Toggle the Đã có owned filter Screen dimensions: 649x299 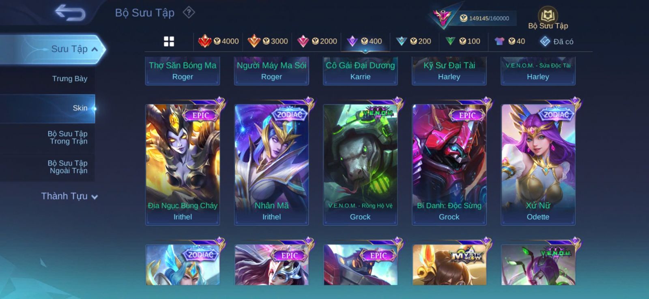click(x=556, y=41)
